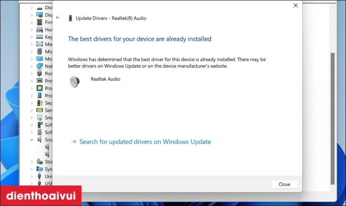Screen dimensions: 346x206
Task: Select the Keyboards icon in Device Manager
Action: click(40, 37)
